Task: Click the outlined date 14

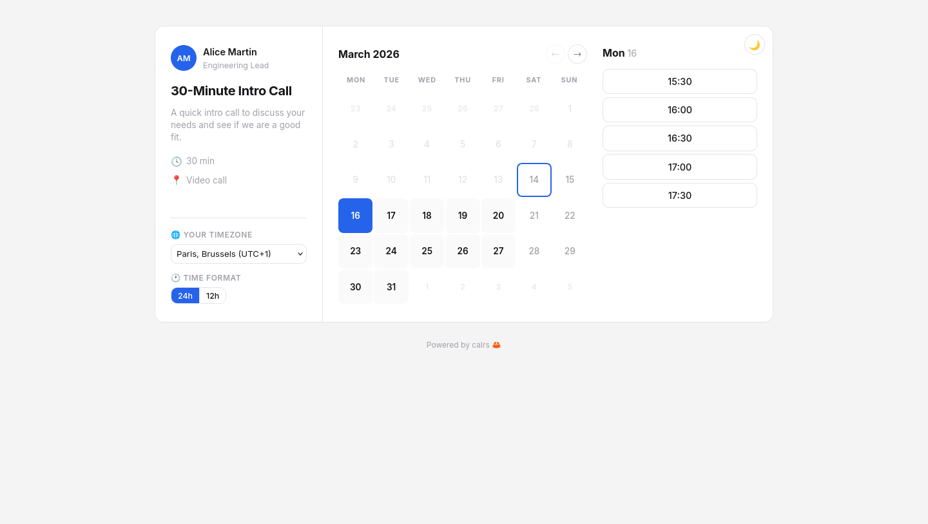Action: point(534,180)
